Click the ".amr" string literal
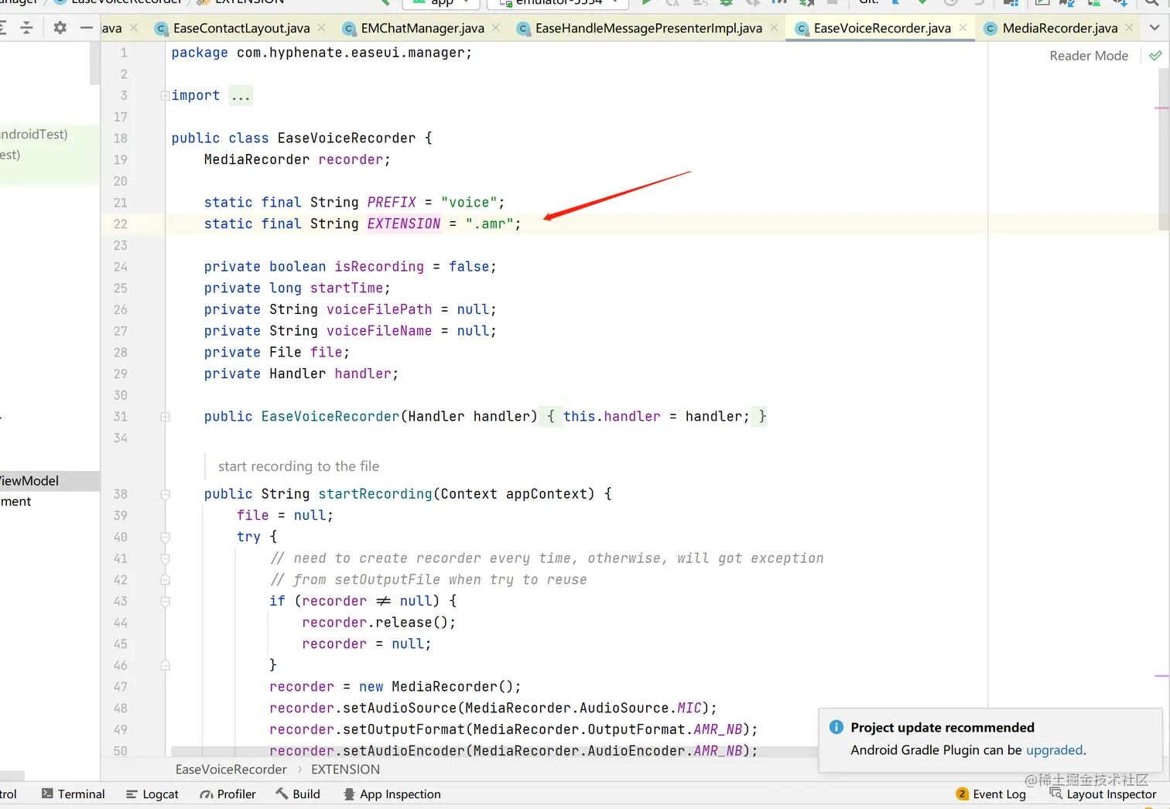This screenshot has width=1170, height=809. (489, 224)
